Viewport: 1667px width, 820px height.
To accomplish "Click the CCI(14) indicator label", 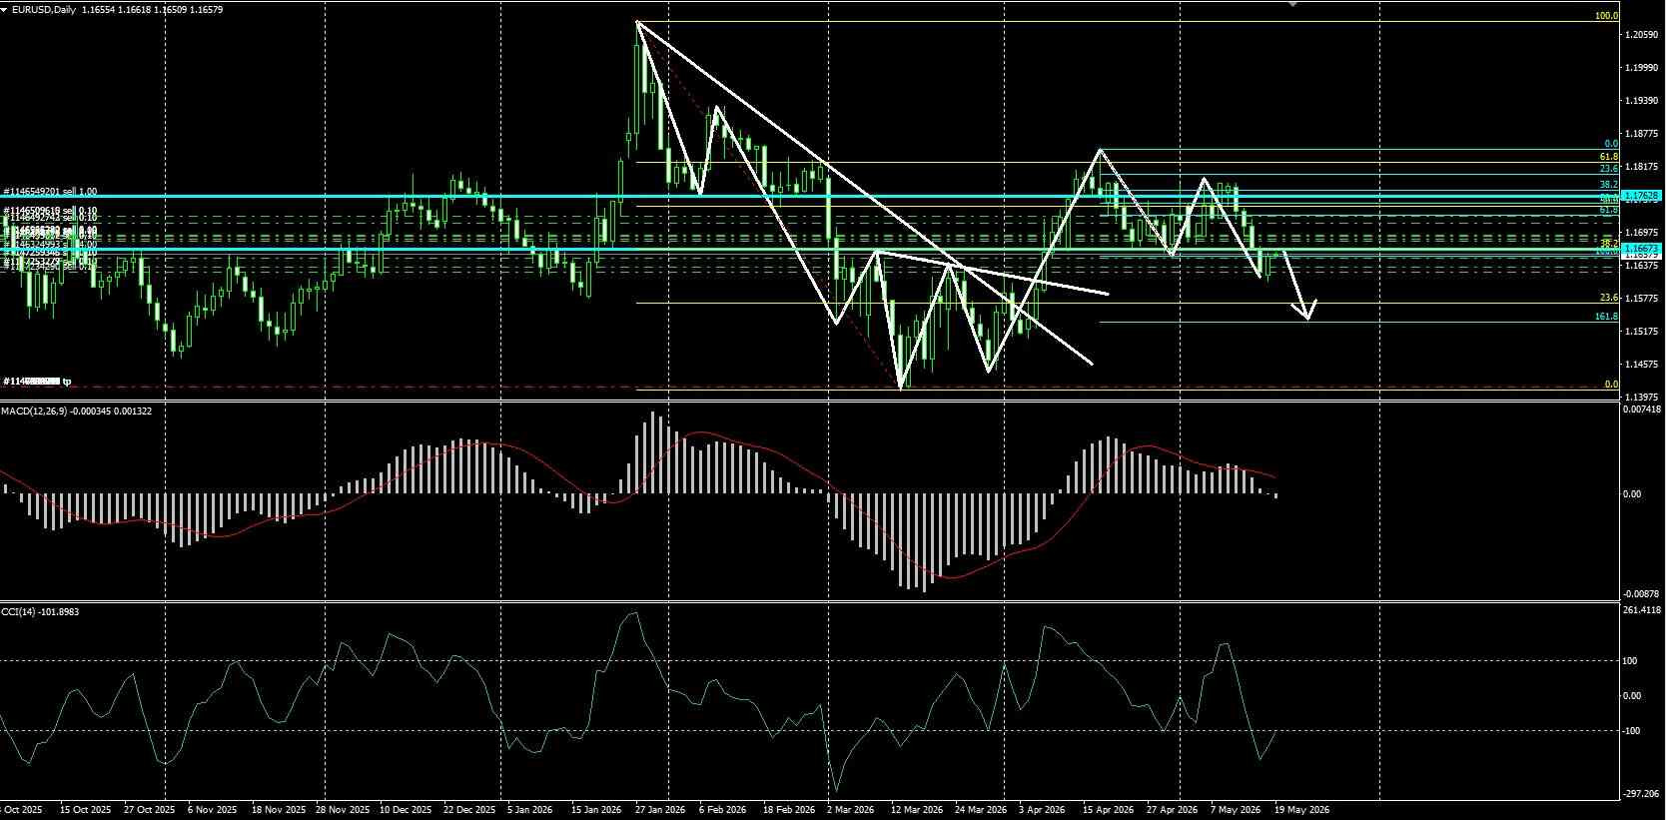I will (x=17, y=611).
